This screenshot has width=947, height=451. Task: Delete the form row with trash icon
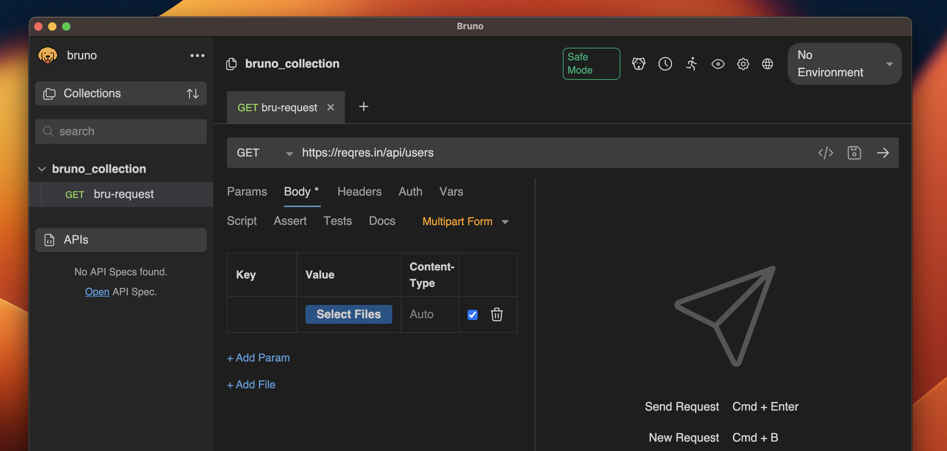point(496,314)
